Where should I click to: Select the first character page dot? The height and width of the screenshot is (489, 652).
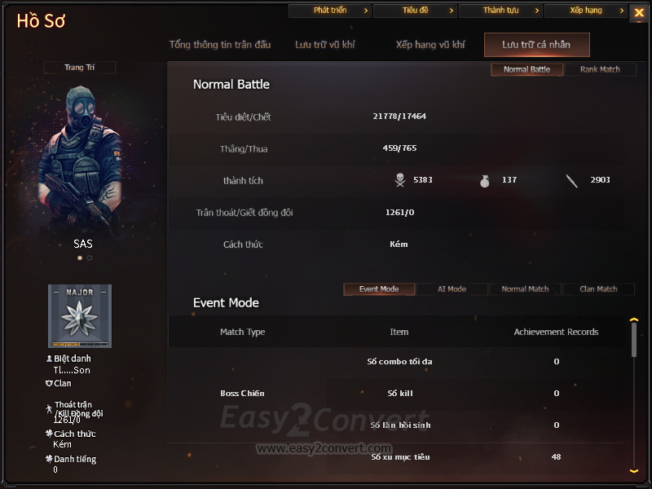(80, 258)
